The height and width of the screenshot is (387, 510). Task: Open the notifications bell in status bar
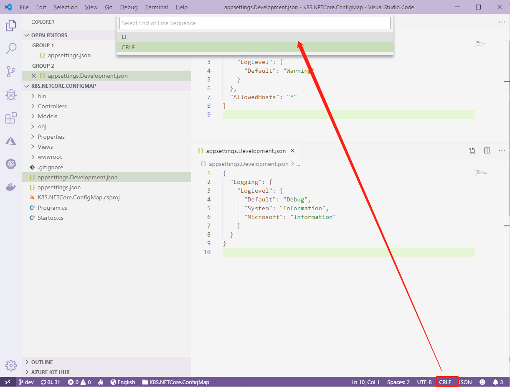(x=498, y=382)
